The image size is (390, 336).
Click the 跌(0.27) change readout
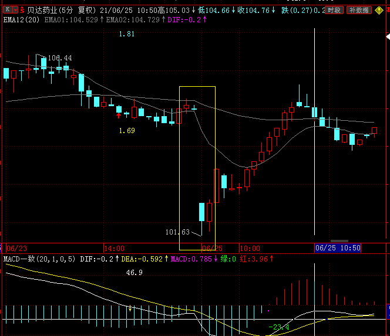click(297, 11)
